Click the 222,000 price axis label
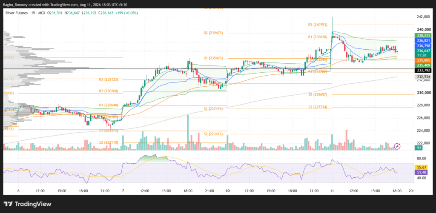The width and height of the screenshot is (436, 213). (424, 143)
